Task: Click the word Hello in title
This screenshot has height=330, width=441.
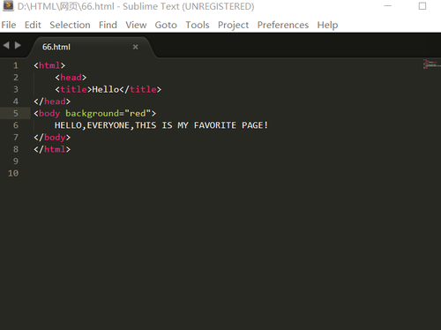Action: tap(106, 89)
